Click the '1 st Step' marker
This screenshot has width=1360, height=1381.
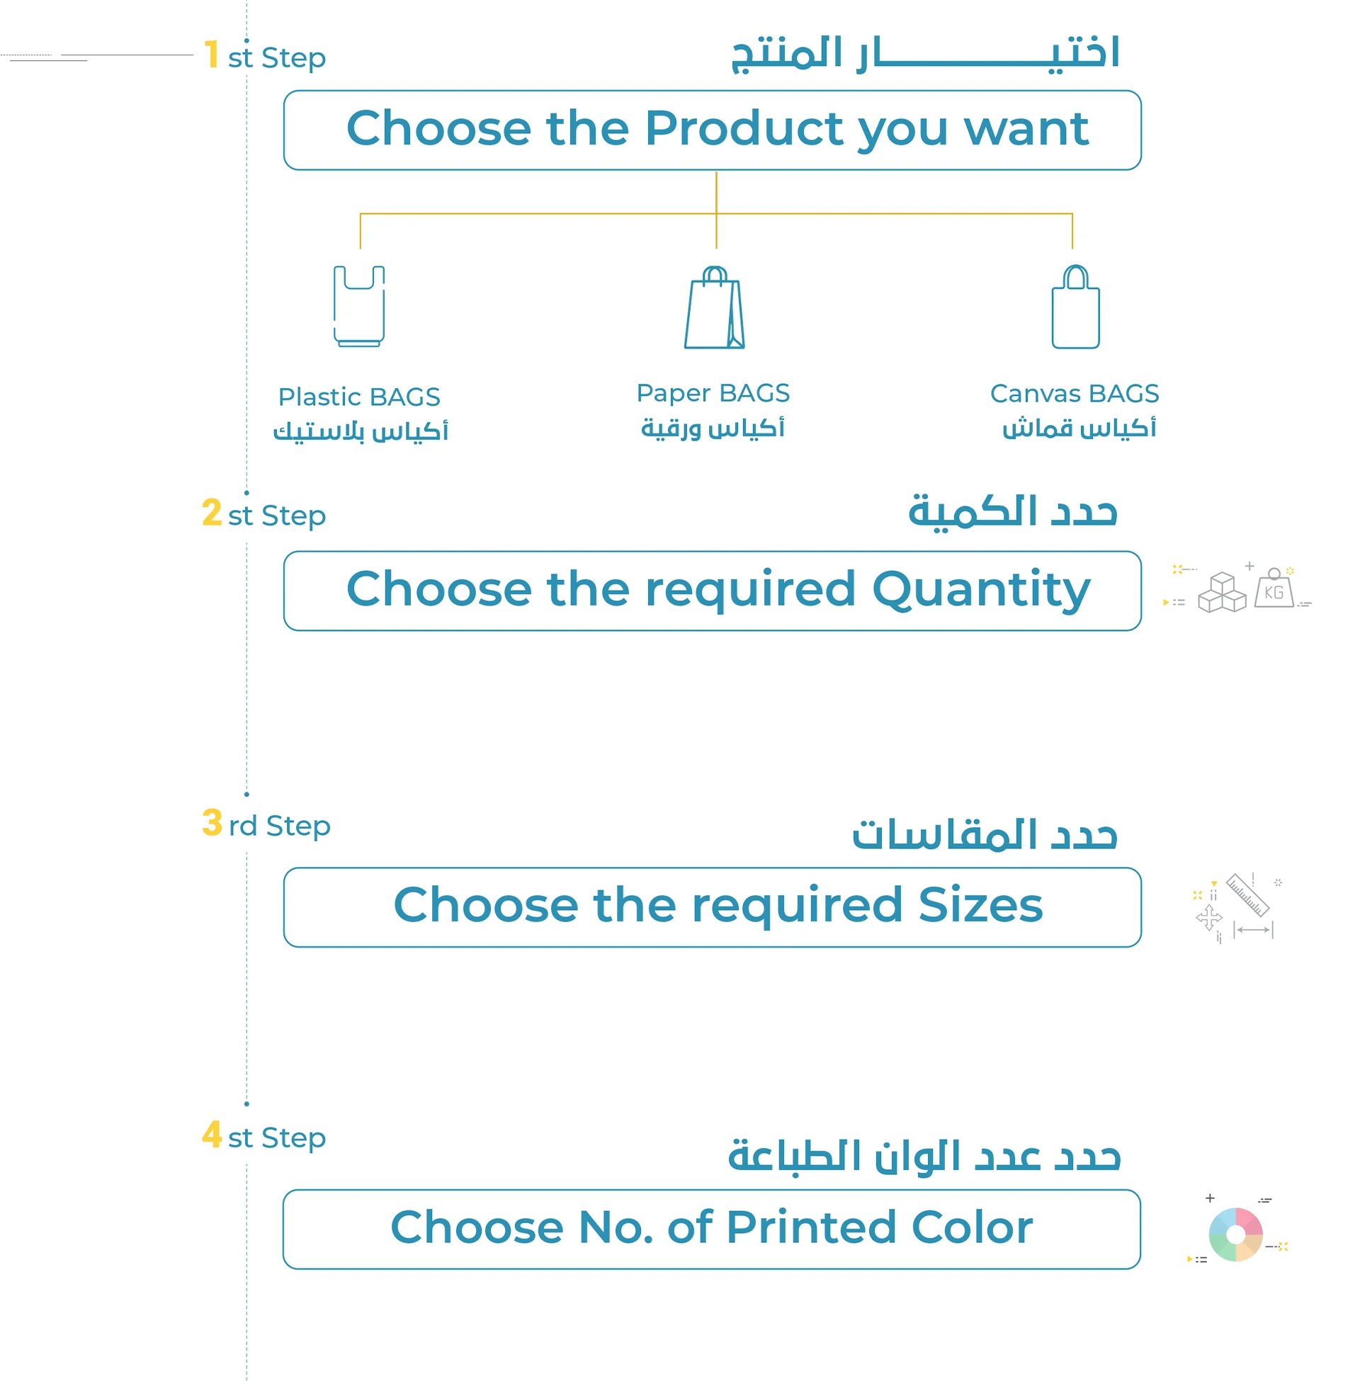(x=264, y=57)
